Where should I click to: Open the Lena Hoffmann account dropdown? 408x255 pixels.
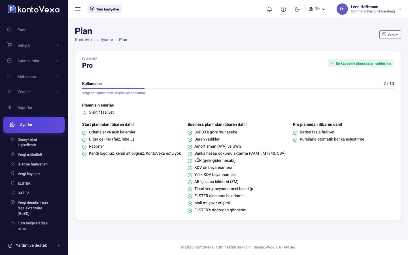[369, 9]
